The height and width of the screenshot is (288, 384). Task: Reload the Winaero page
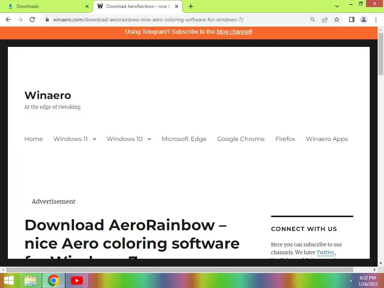coord(32,19)
